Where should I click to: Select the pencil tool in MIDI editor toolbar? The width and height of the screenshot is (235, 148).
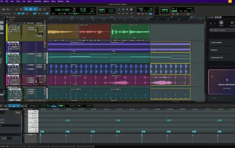pos(25,106)
